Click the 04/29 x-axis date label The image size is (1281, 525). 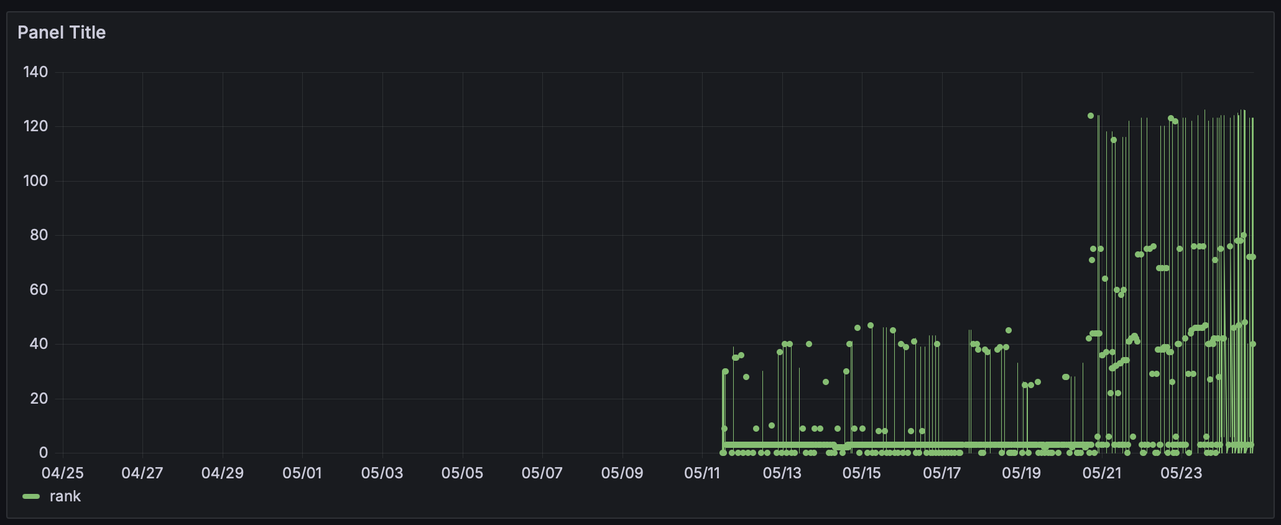(222, 473)
